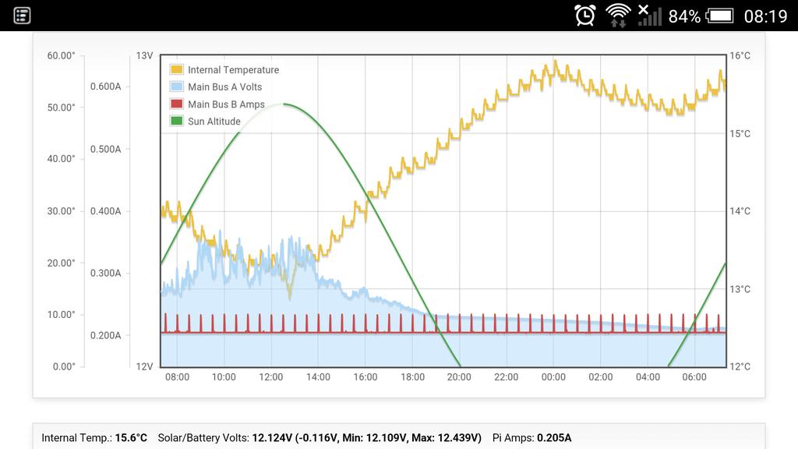Click the 16:00 x-axis time label
The height and width of the screenshot is (449, 798).
coord(365,377)
